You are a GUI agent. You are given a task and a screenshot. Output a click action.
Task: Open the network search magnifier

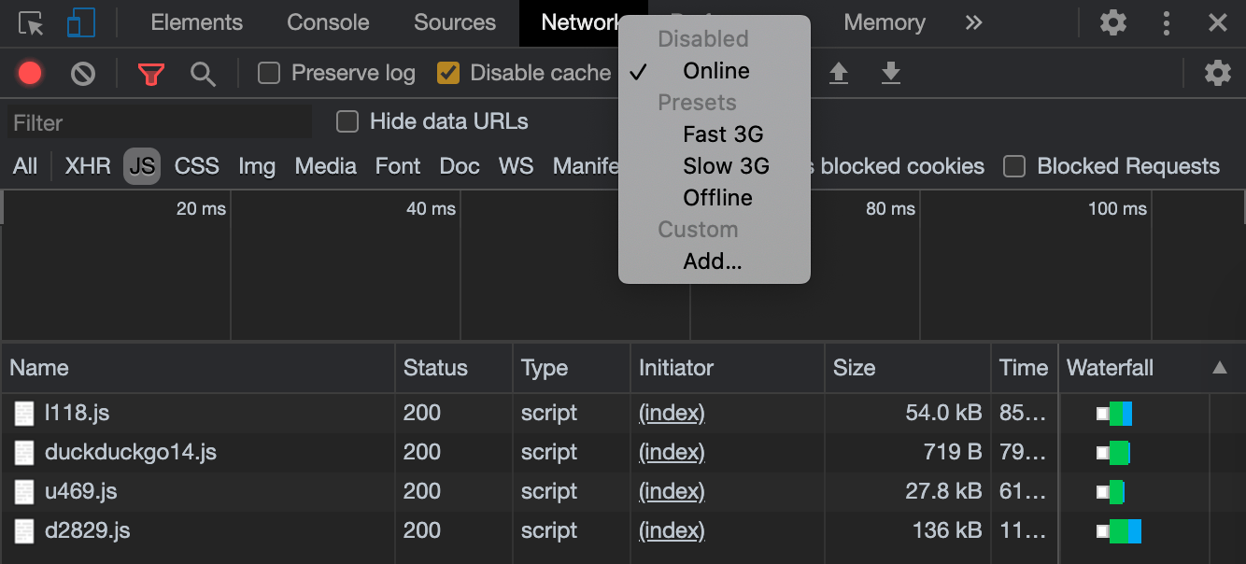click(x=203, y=74)
